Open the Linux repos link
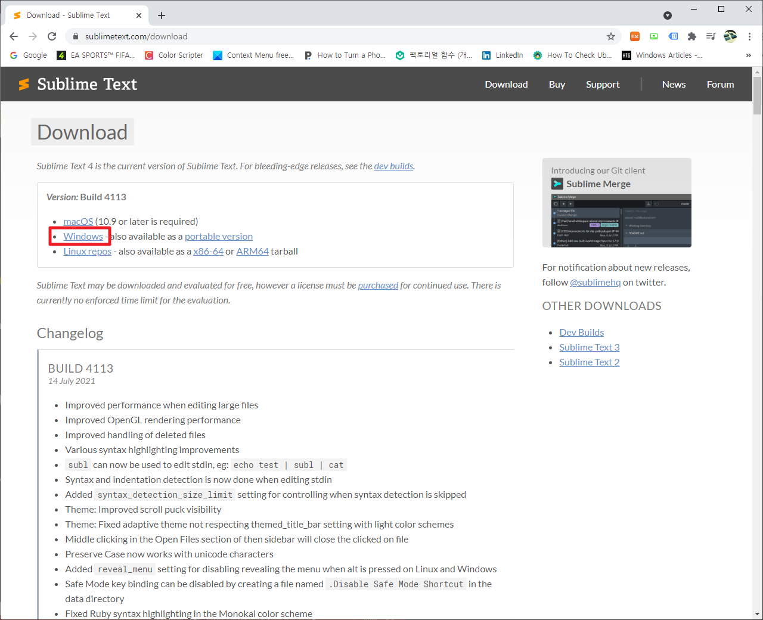763x620 pixels. click(x=87, y=252)
